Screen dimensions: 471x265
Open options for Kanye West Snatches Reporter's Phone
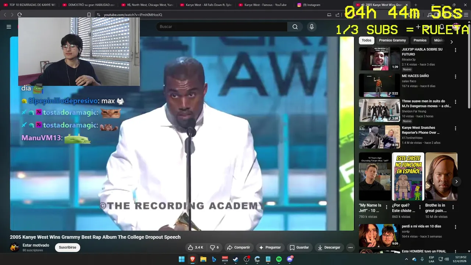pyautogui.click(x=456, y=128)
